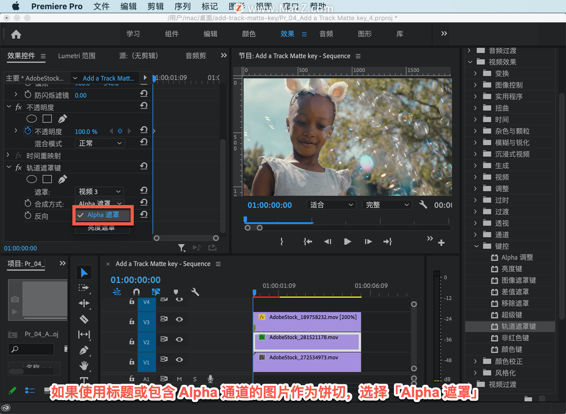Switch project panel to list view
This screenshot has height=414, width=566.
30,391
